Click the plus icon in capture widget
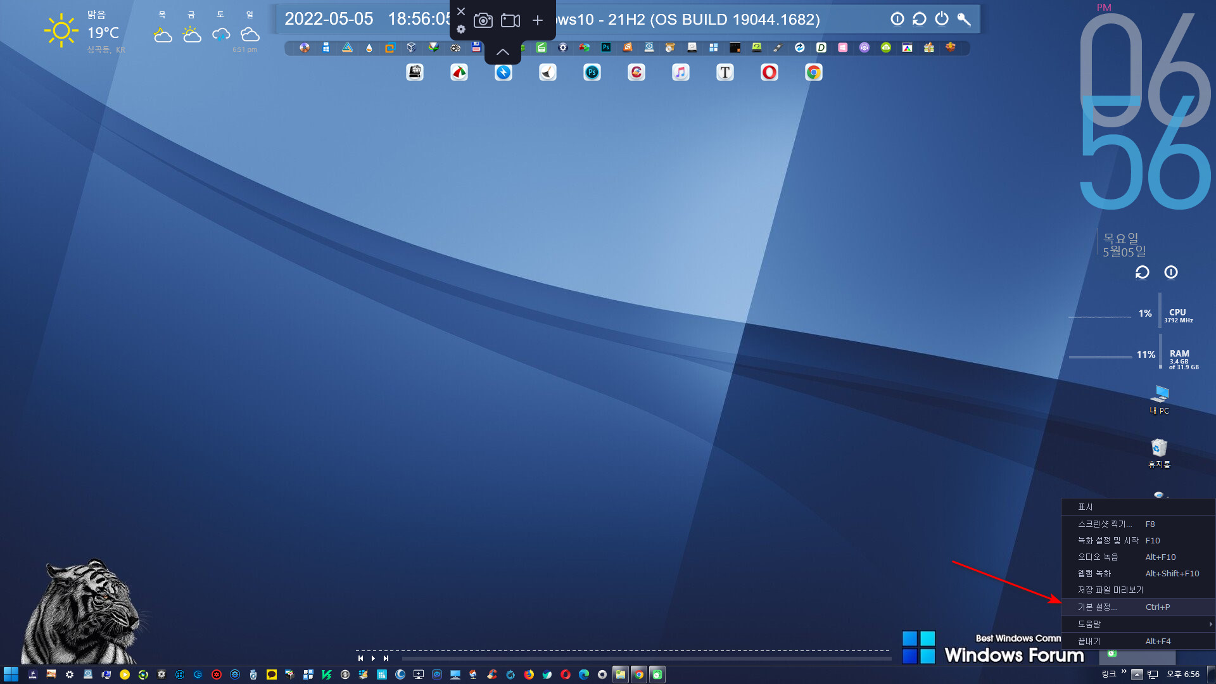This screenshot has width=1216, height=684. pyautogui.click(x=538, y=20)
